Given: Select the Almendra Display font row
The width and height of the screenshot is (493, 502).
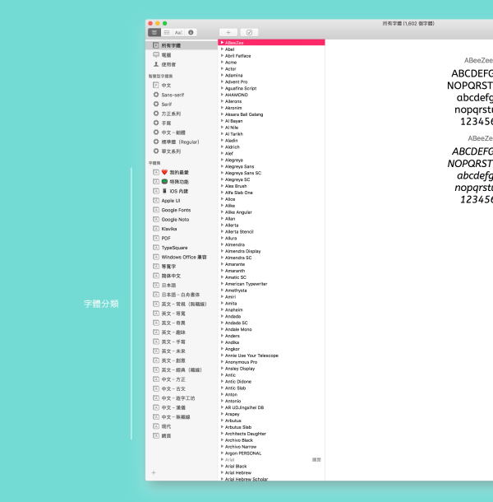Looking at the screenshot, I should pyautogui.click(x=271, y=251).
